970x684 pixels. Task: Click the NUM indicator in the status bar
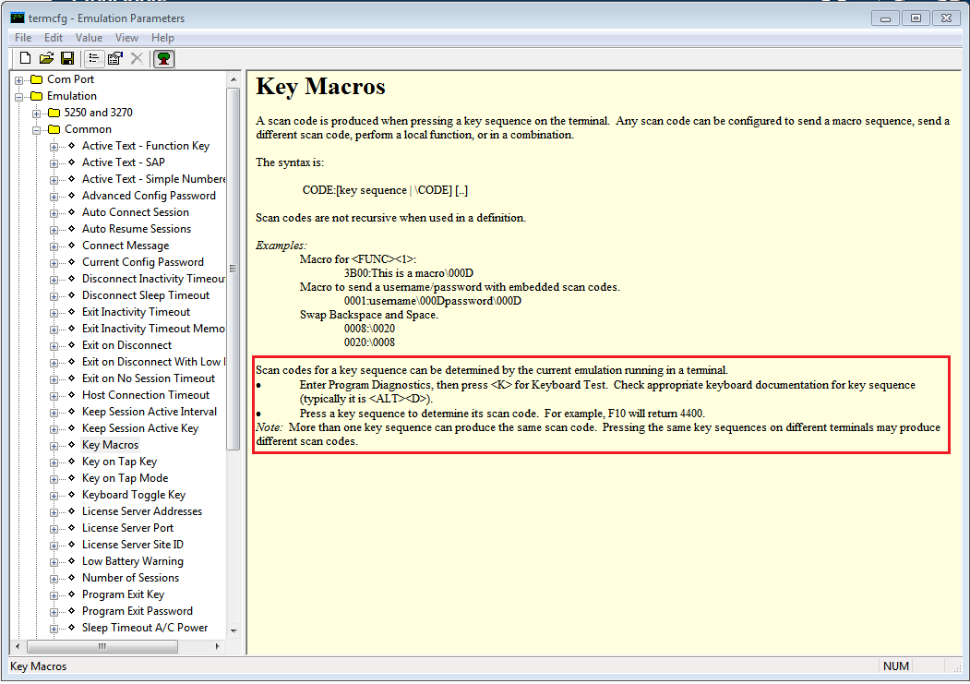(x=896, y=666)
